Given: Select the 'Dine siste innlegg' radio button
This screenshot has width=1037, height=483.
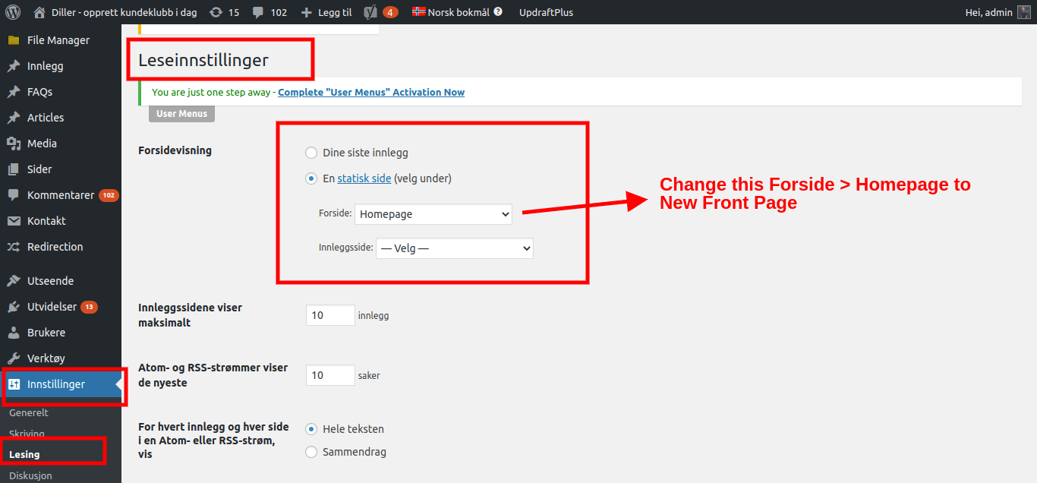Looking at the screenshot, I should click(311, 153).
